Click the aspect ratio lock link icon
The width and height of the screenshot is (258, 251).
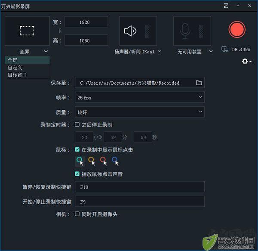pyautogui.click(x=60, y=31)
